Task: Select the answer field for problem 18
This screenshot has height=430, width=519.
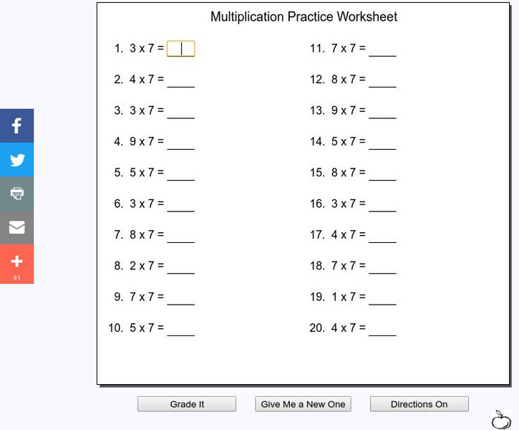Action: (382, 266)
